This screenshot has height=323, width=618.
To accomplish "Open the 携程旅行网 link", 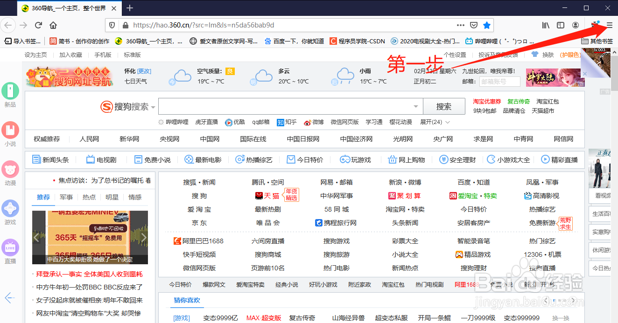I will click(x=336, y=223).
